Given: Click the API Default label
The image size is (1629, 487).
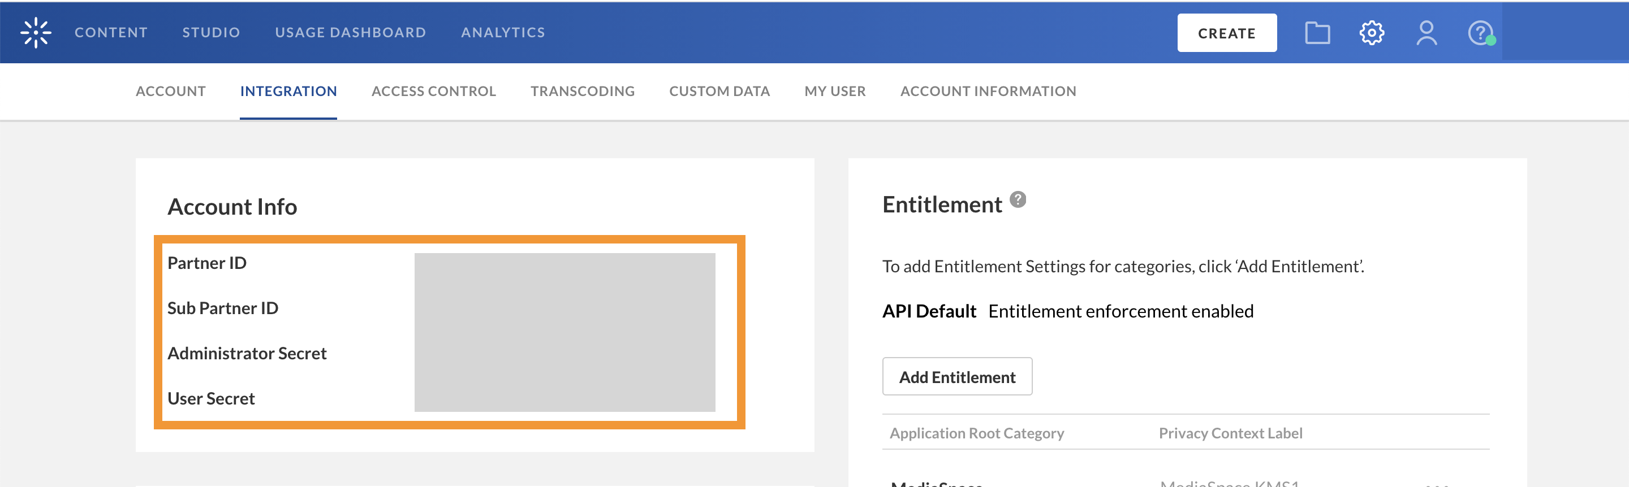Looking at the screenshot, I should tap(929, 311).
